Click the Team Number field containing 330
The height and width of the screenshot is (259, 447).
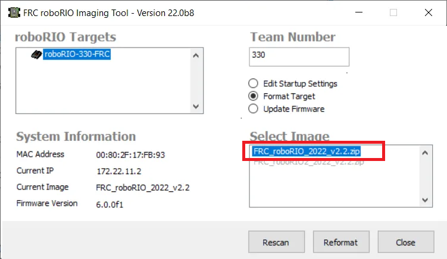pos(299,57)
